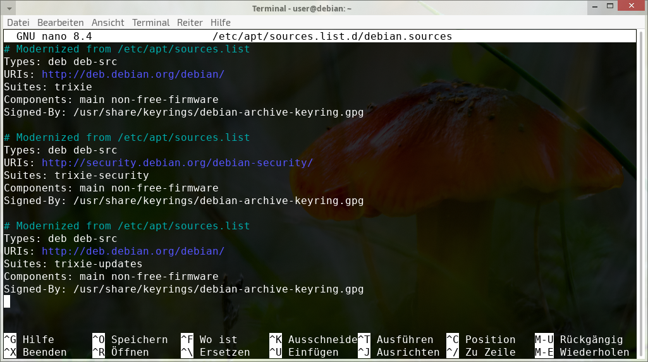Click the ^G Hilfe shortcut
This screenshot has width=648, height=362.
pyautogui.click(x=29, y=340)
